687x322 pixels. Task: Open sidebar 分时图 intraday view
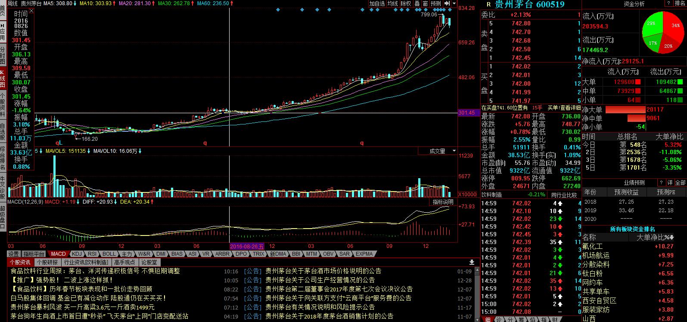[3, 56]
